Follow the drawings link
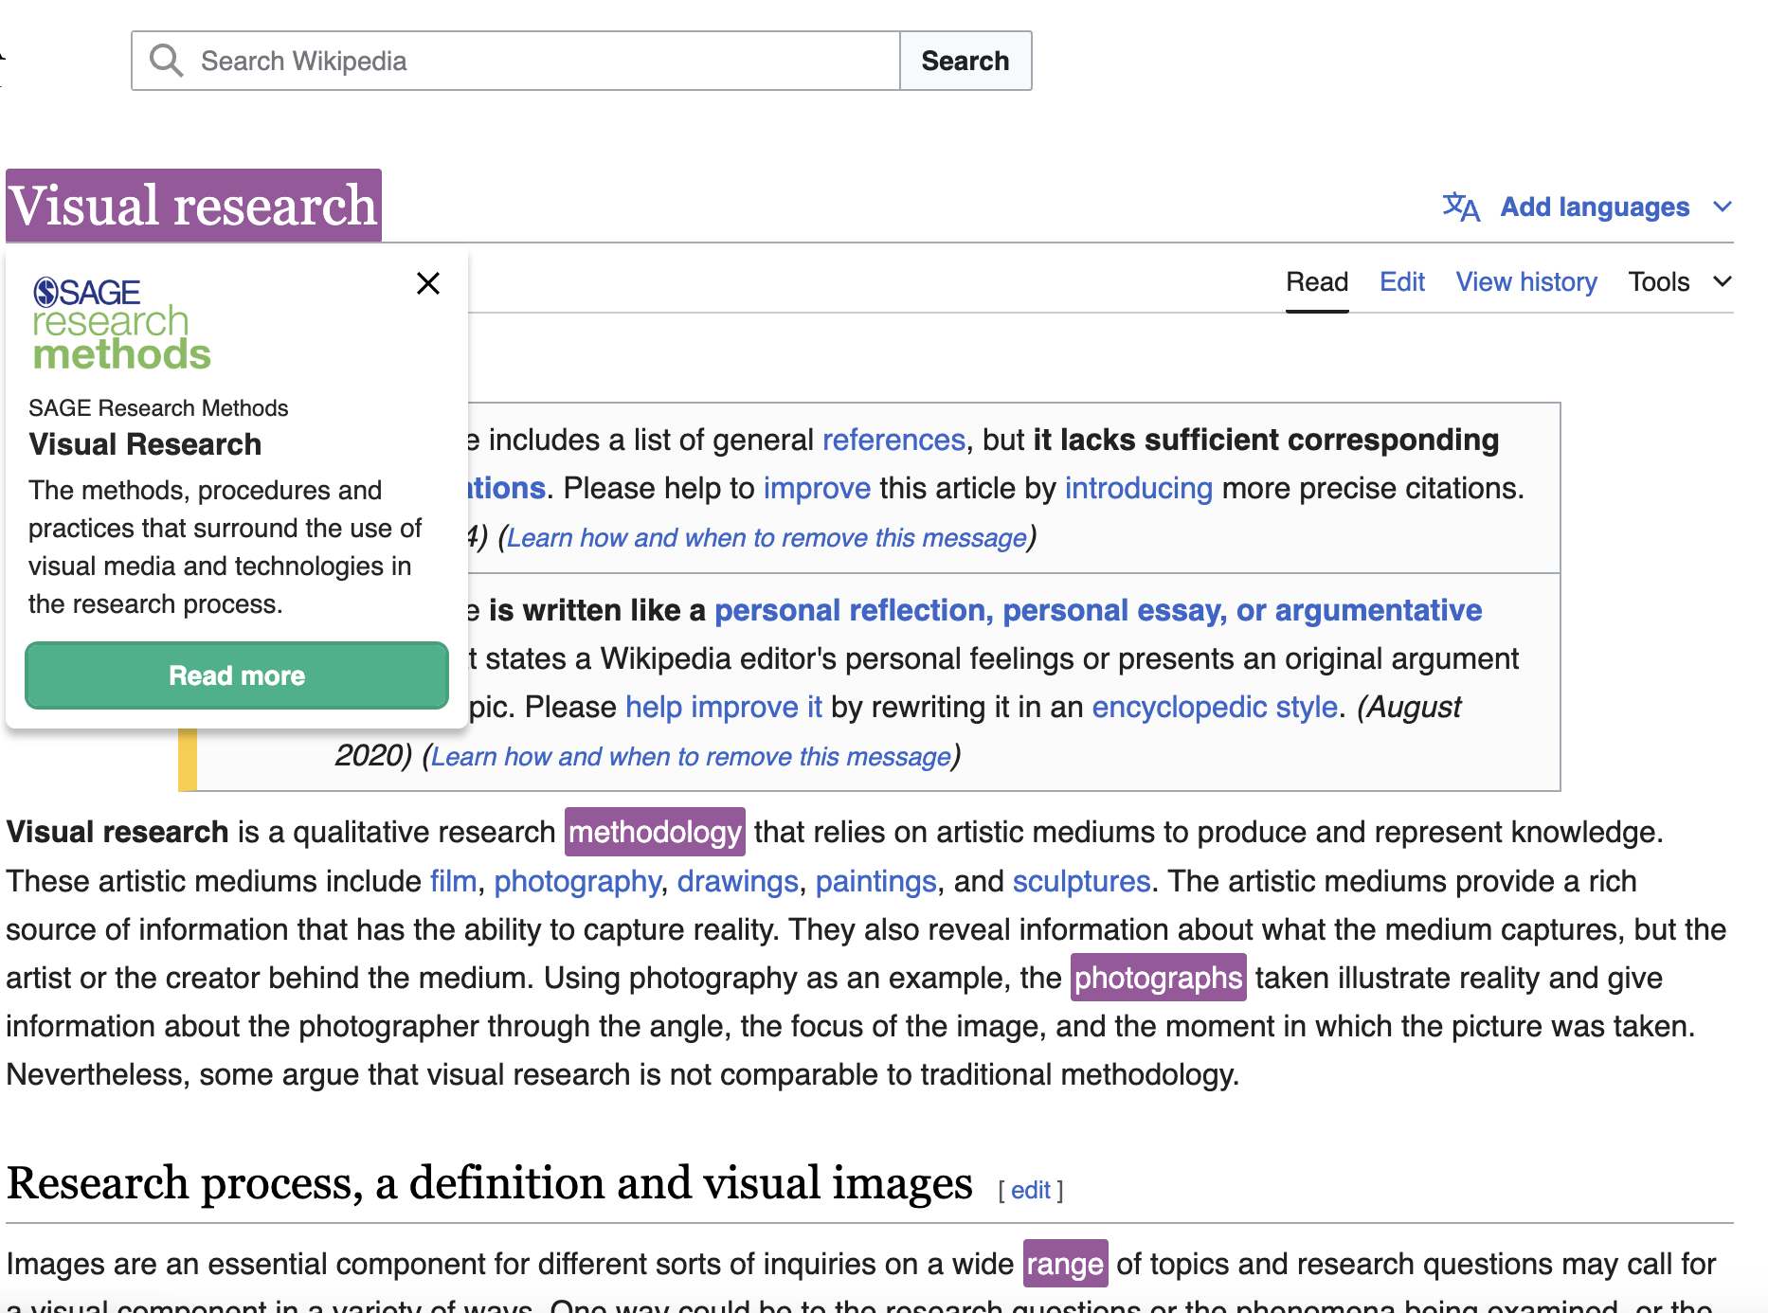1768x1313 pixels. click(x=737, y=881)
